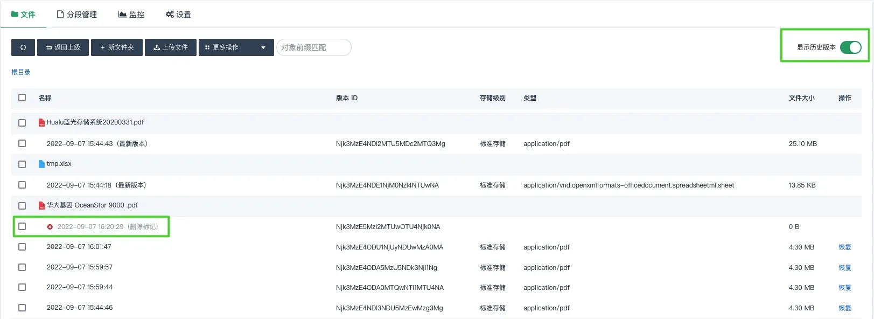874x319 pixels.
Task: Open the 监控 monitoring tab
Action: [131, 15]
